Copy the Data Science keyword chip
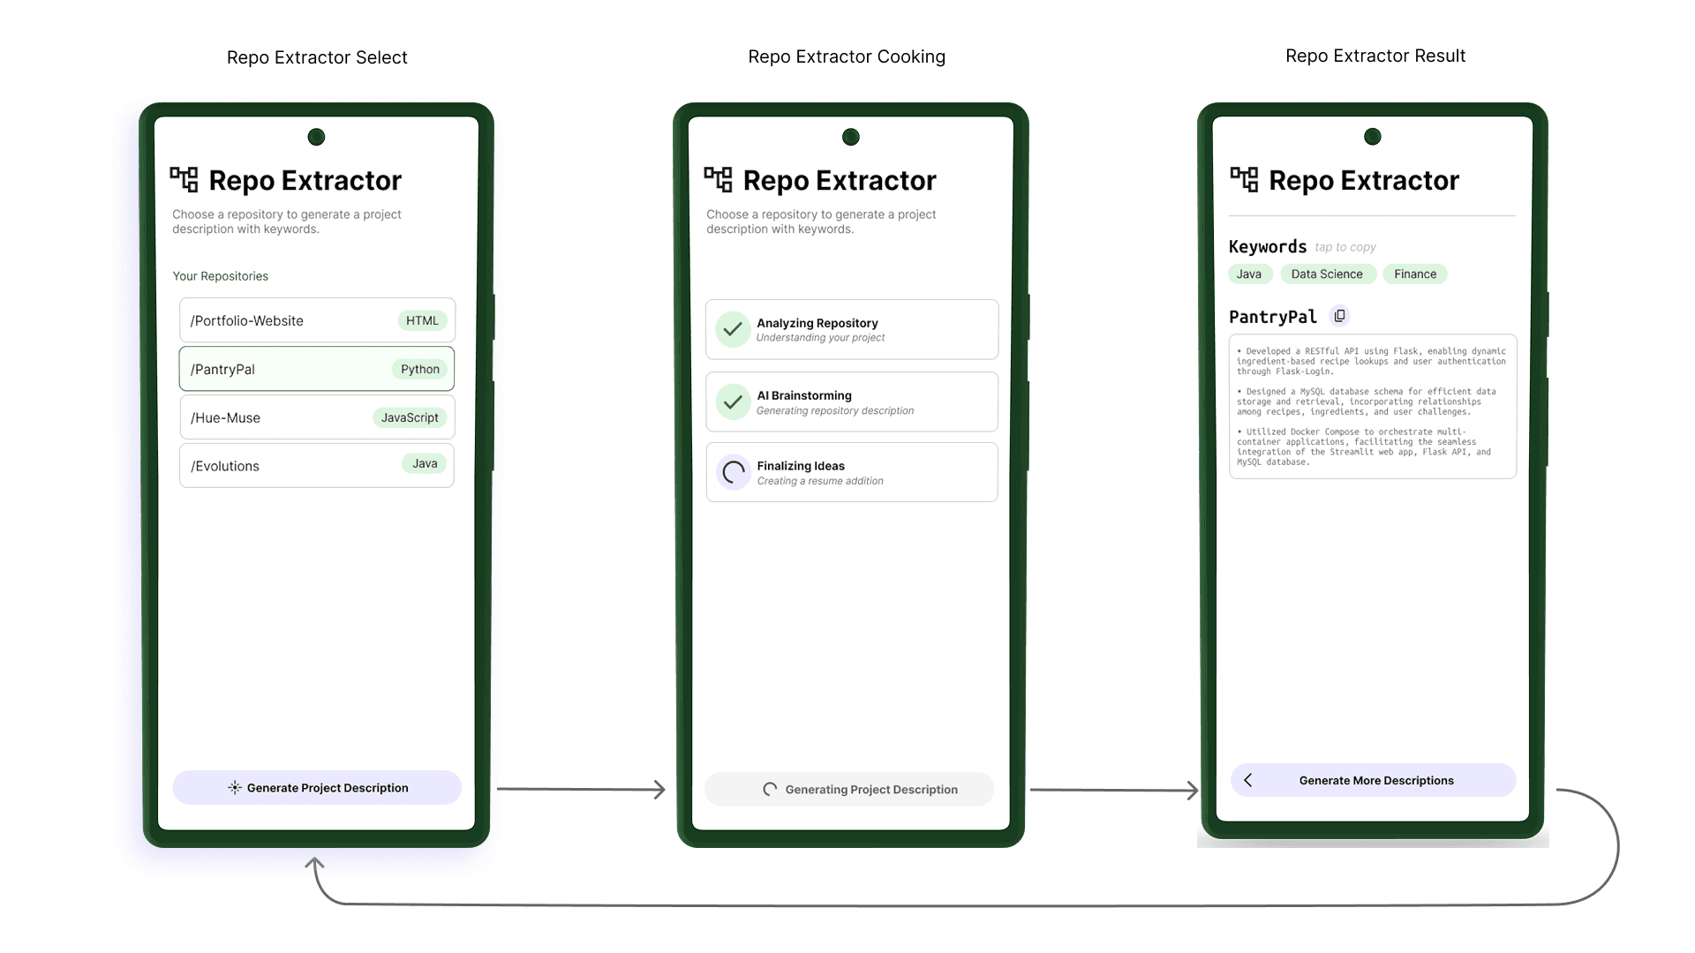The height and width of the screenshot is (953, 1695). [1327, 274]
